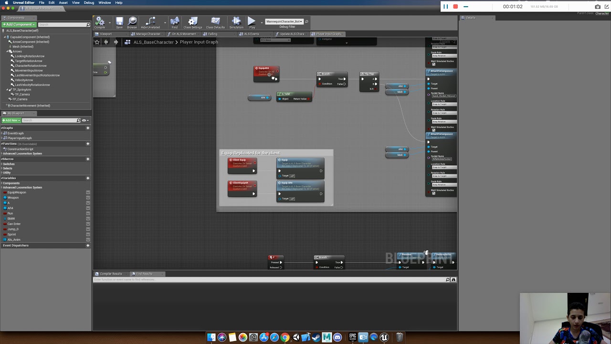This screenshot has height=344, width=611.
Task: Compile the blueprint with Compile button
Action: (100, 22)
